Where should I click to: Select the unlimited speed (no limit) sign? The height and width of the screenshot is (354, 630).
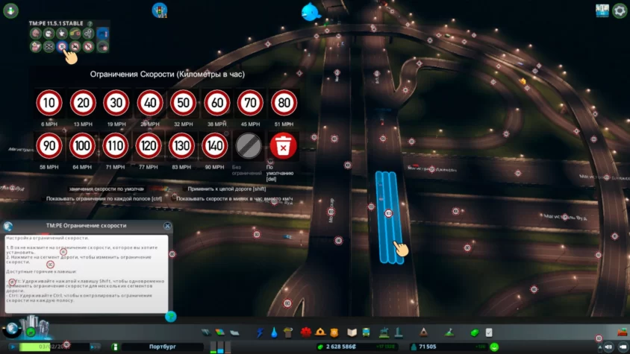[249, 145]
